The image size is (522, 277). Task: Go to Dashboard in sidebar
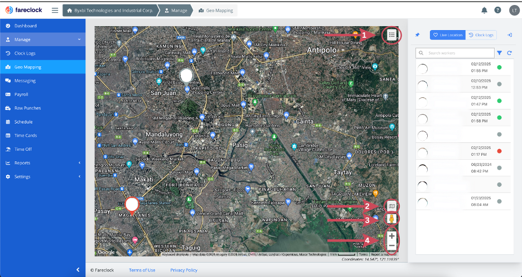tap(42, 26)
